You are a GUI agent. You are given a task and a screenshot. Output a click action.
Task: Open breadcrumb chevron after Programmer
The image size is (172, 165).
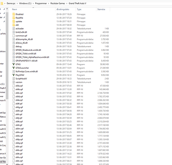point(49,4)
